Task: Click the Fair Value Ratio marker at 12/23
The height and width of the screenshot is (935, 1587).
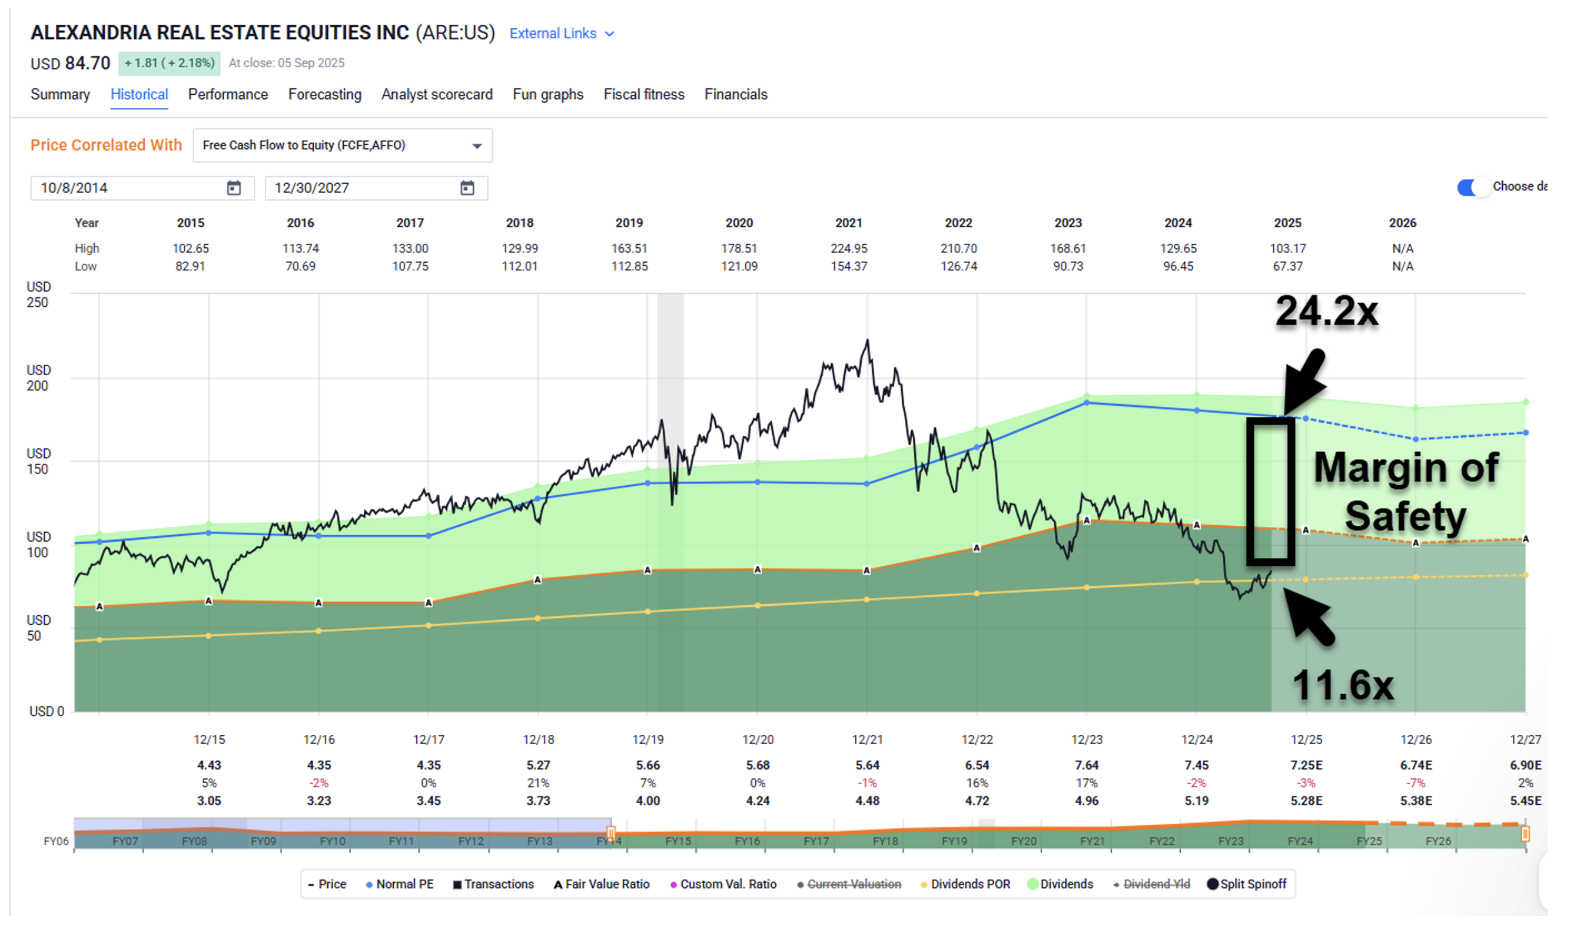Action: coord(1086,521)
